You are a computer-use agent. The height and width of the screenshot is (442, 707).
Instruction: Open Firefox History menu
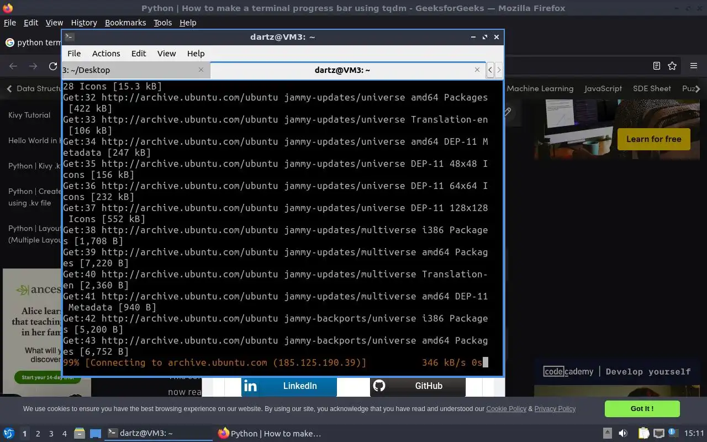[x=84, y=23]
